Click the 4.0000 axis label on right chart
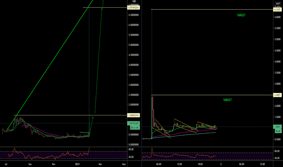This screenshot has width=283, height=167. tap(278, 62)
